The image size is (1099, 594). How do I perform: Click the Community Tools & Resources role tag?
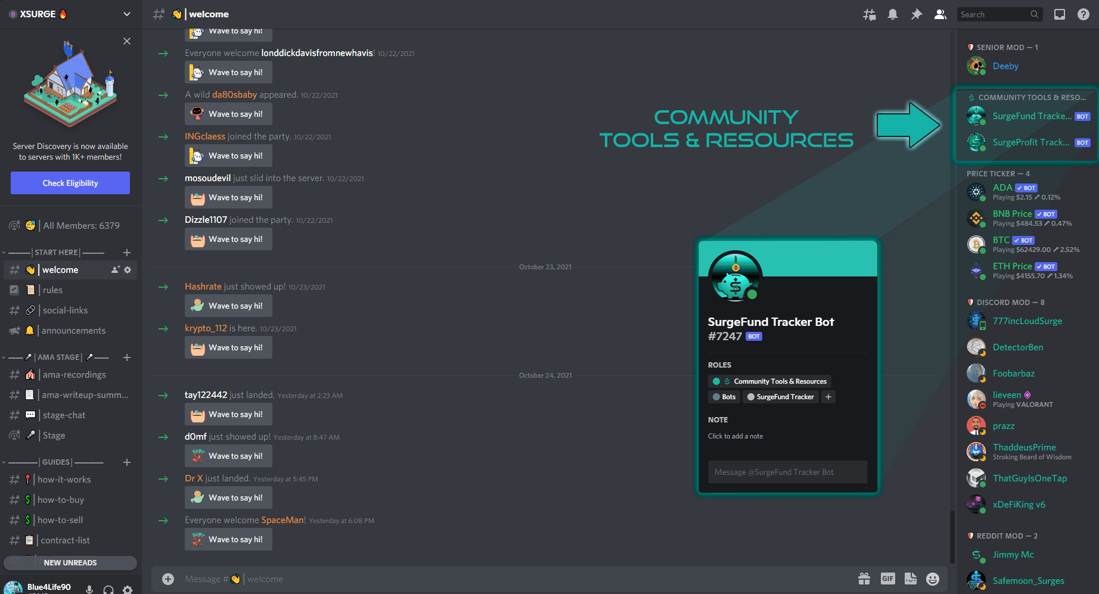click(x=769, y=381)
